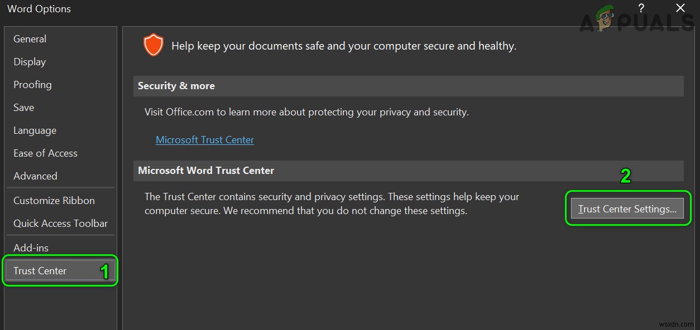
Task: Switch to the Advanced category
Action: click(35, 176)
